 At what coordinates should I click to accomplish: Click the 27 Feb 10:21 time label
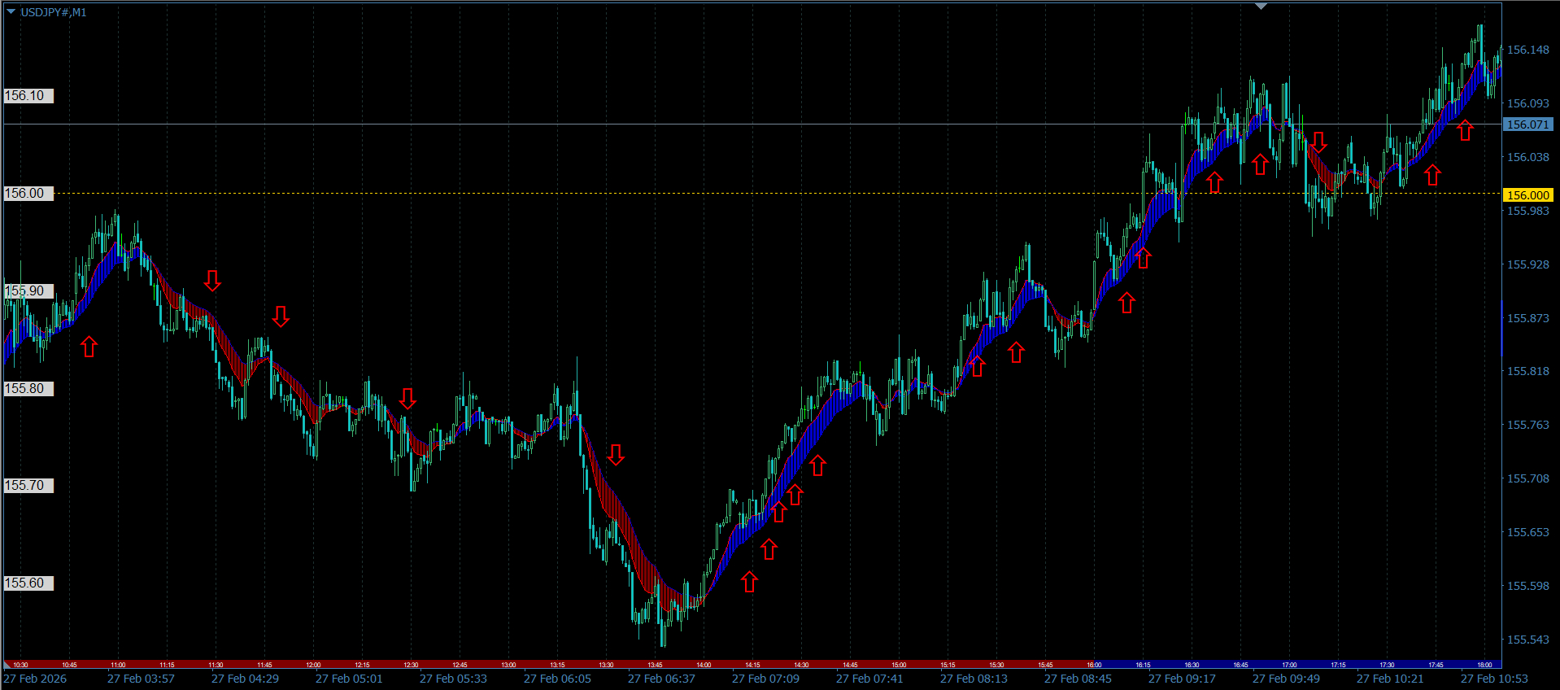(x=1390, y=679)
